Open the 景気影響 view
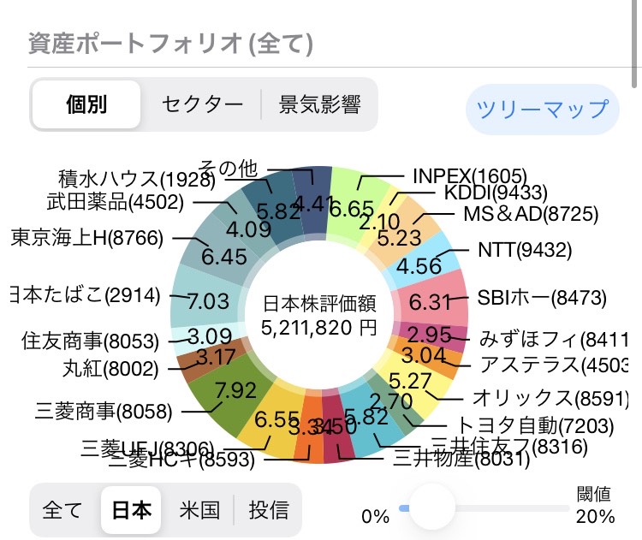The width and height of the screenshot is (642, 540). pyautogui.click(x=319, y=104)
